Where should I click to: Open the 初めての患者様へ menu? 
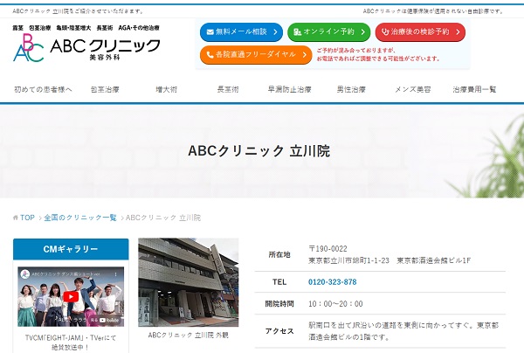click(44, 90)
